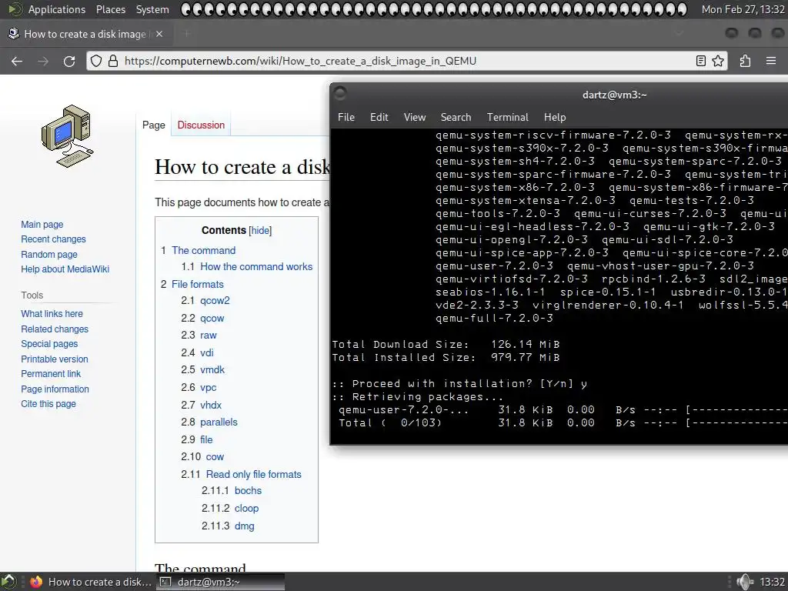Open Recent changes link
The width and height of the screenshot is (788, 591).
coord(53,239)
